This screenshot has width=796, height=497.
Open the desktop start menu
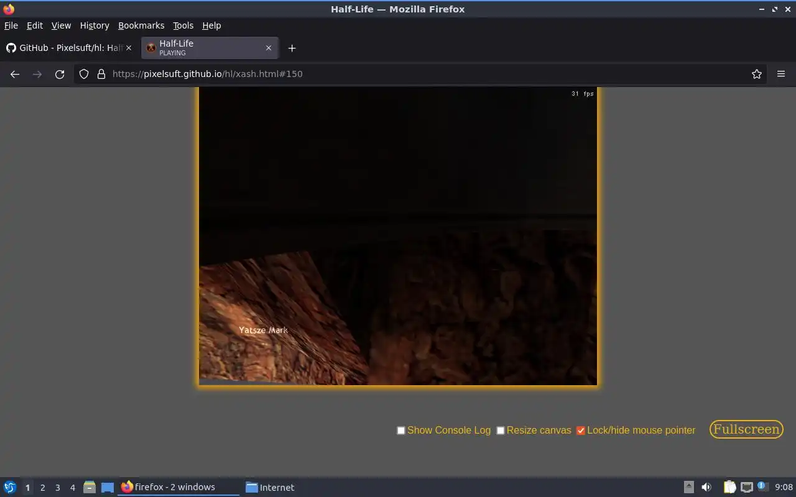(10, 487)
